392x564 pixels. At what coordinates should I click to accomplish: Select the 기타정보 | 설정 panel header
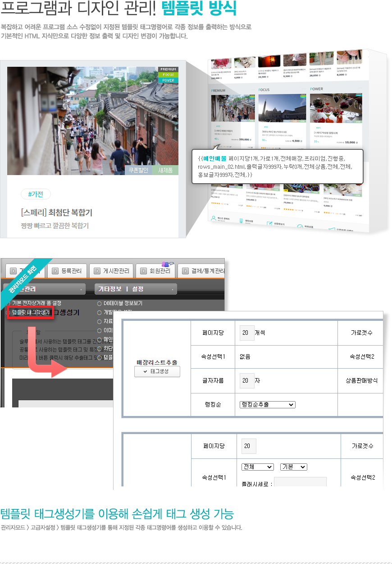[x=136, y=289]
